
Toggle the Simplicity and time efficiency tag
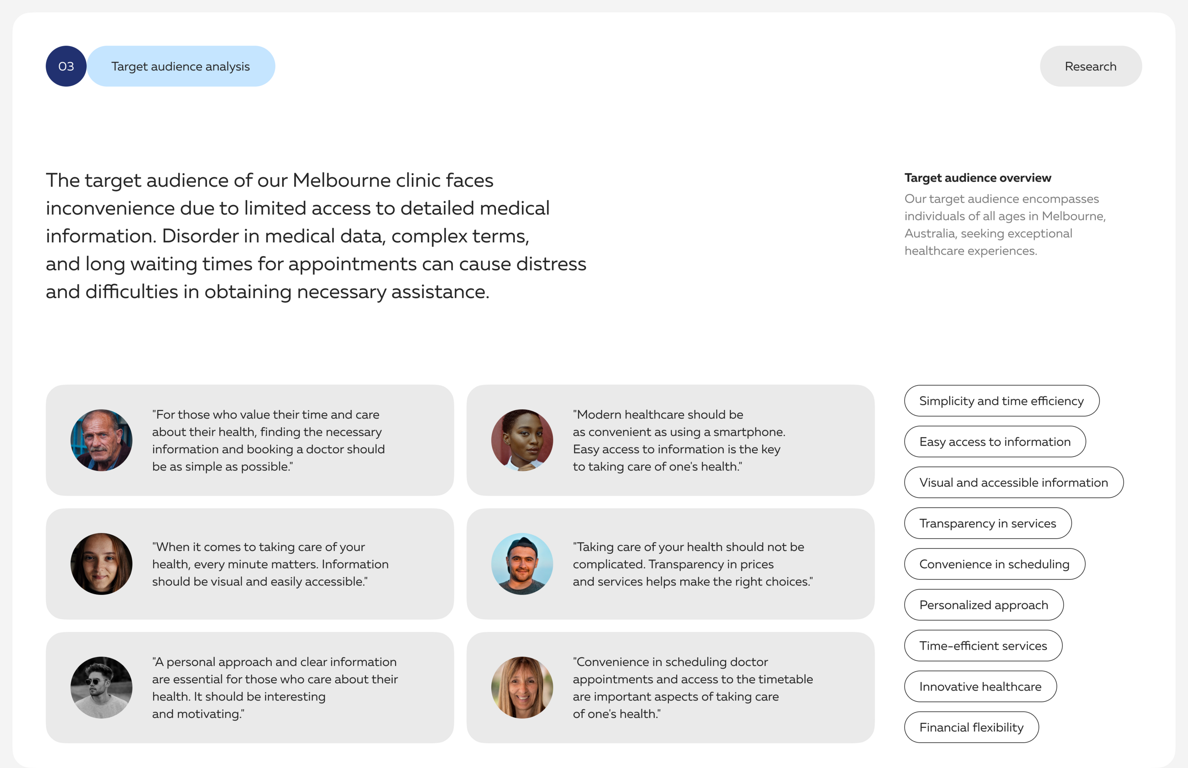(x=1001, y=400)
